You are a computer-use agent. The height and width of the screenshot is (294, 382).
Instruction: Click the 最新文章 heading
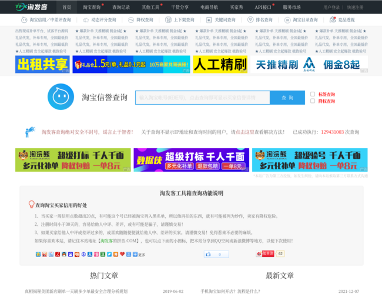[280, 275]
